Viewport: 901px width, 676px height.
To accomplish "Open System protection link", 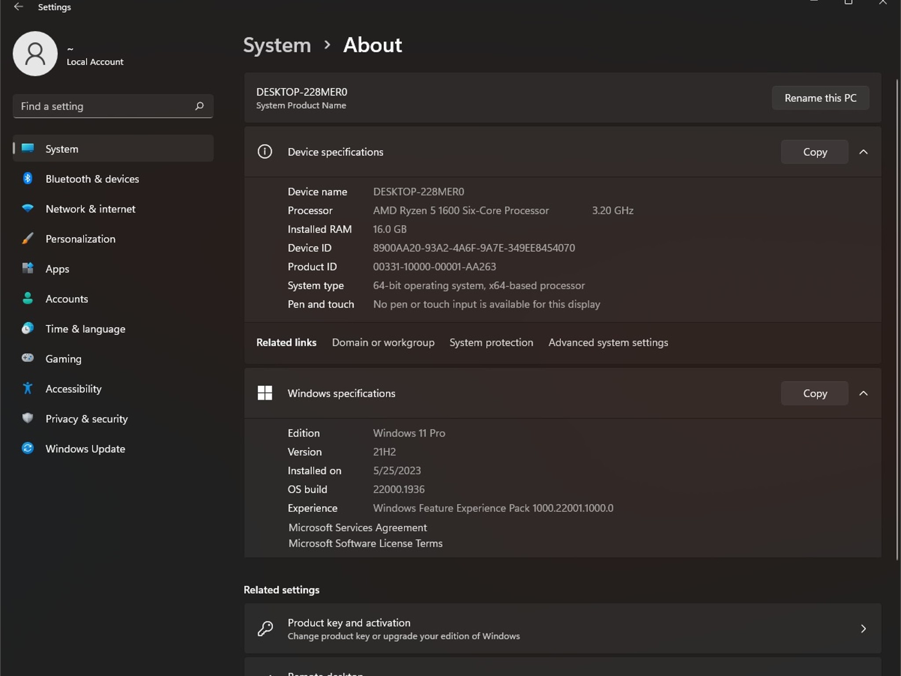I will coord(491,342).
